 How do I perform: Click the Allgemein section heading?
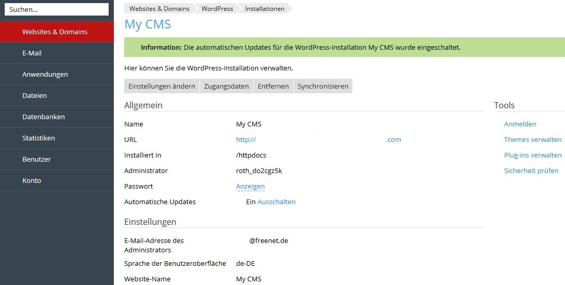pyautogui.click(x=143, y=105)
